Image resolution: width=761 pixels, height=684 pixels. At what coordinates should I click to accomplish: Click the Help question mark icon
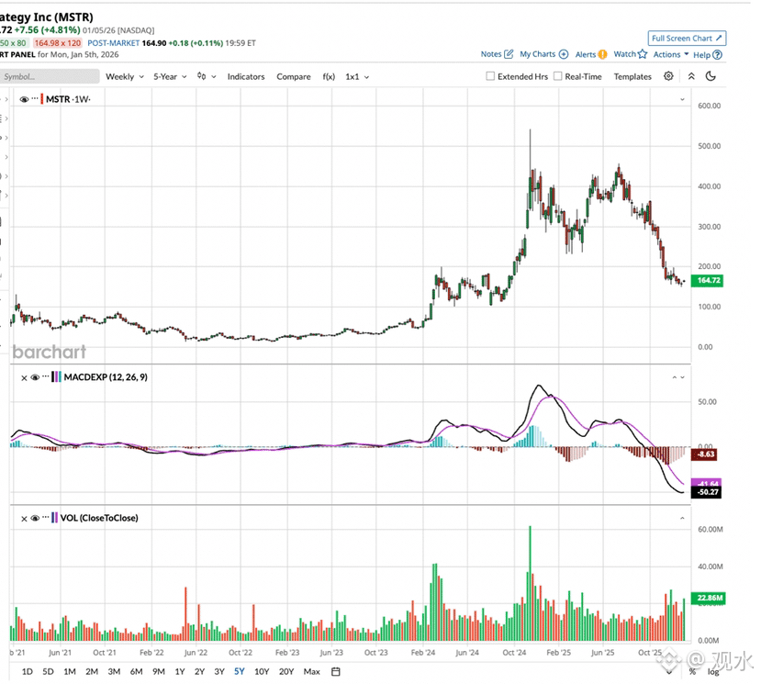coord(718,55)
